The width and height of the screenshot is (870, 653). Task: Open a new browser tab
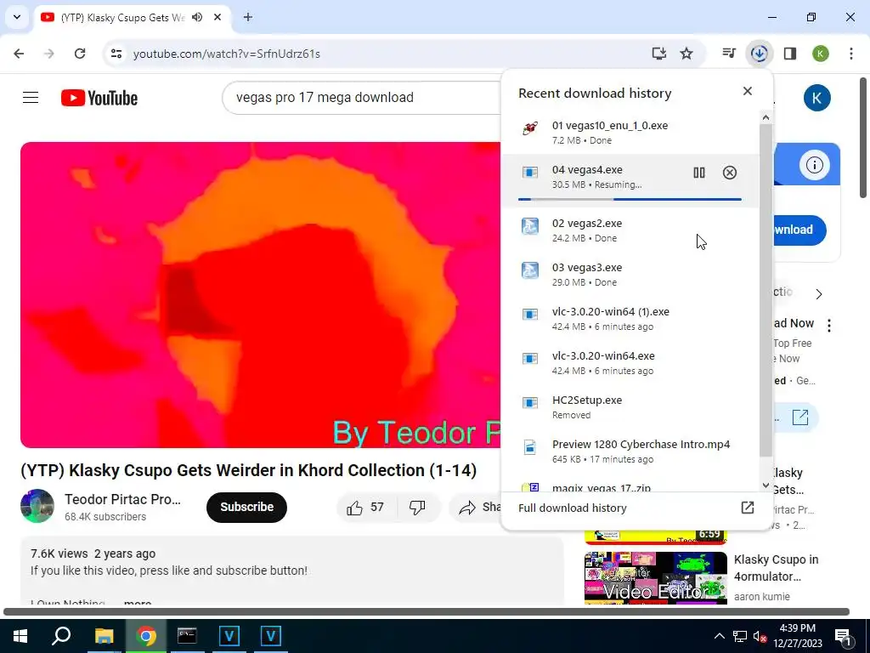tap(248, 17)
